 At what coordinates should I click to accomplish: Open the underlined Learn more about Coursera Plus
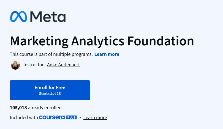click(95, 118)
